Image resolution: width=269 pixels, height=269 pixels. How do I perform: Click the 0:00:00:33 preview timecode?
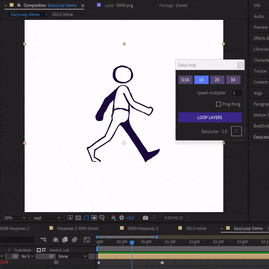click(x=174, y=218)
